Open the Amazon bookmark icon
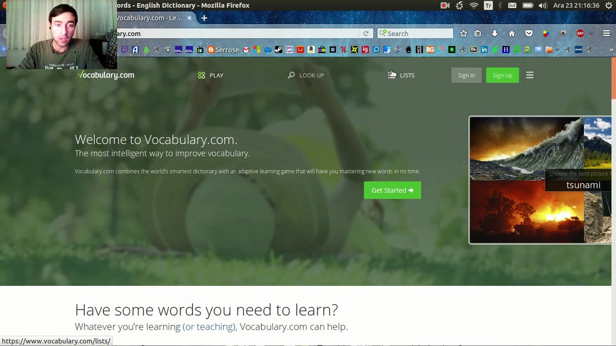 click(x=311, y=49)
